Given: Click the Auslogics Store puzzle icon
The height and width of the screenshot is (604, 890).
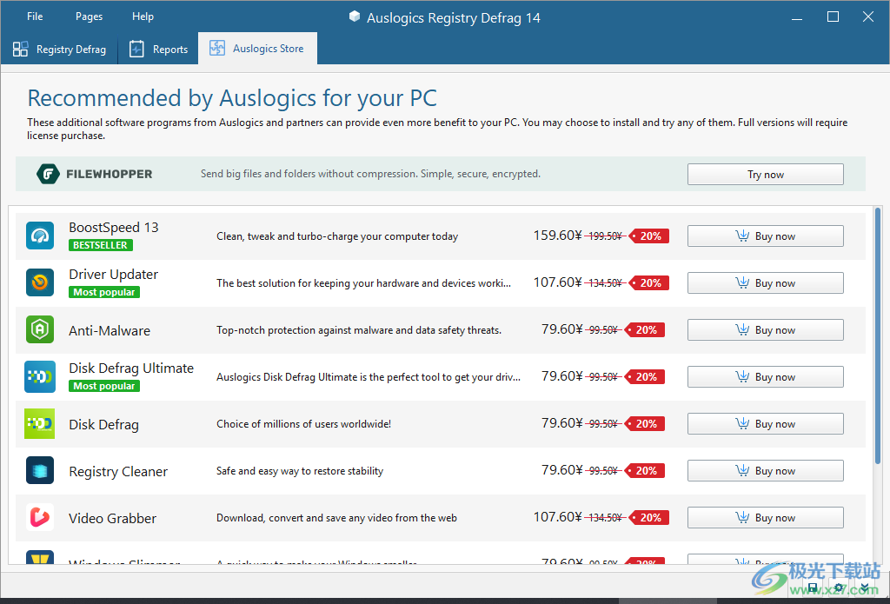Looking at the screenshot, I should (216, 49).
